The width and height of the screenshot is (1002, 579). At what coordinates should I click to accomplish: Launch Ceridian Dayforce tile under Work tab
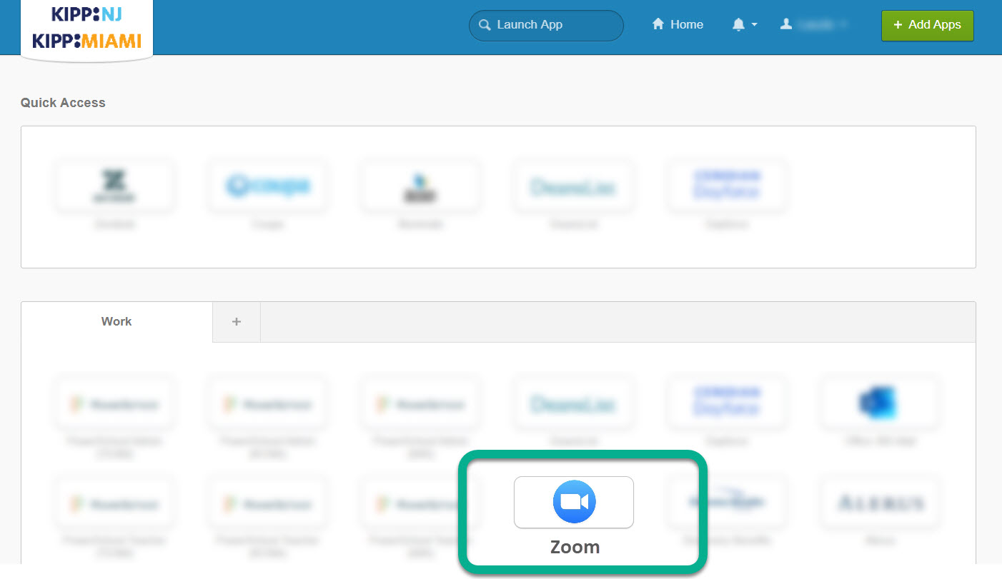[x=727, y=404]
